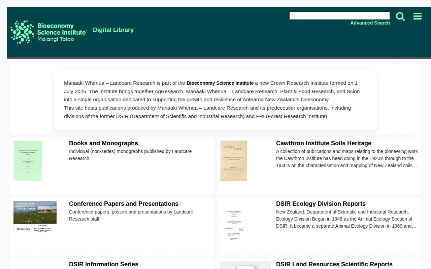Open the hamburger menu icon
This screenshot has height=269, width=431.
click(418, 16)
